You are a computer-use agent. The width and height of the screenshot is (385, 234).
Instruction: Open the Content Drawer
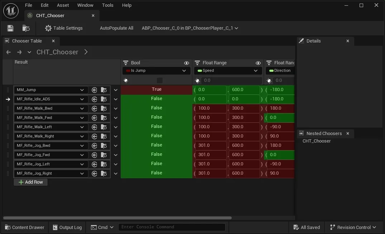point(25,227)
